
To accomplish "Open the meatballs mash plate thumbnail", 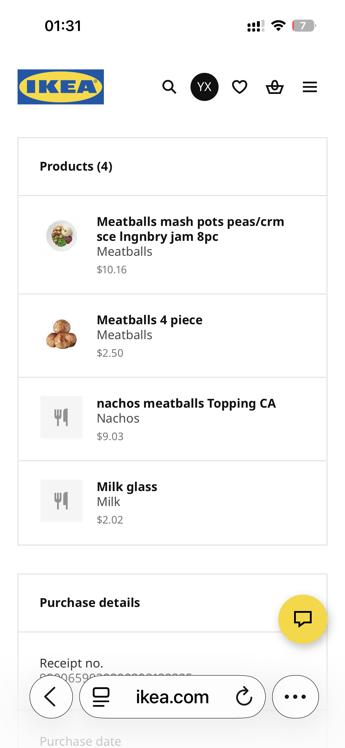I will tap(61, 236).
